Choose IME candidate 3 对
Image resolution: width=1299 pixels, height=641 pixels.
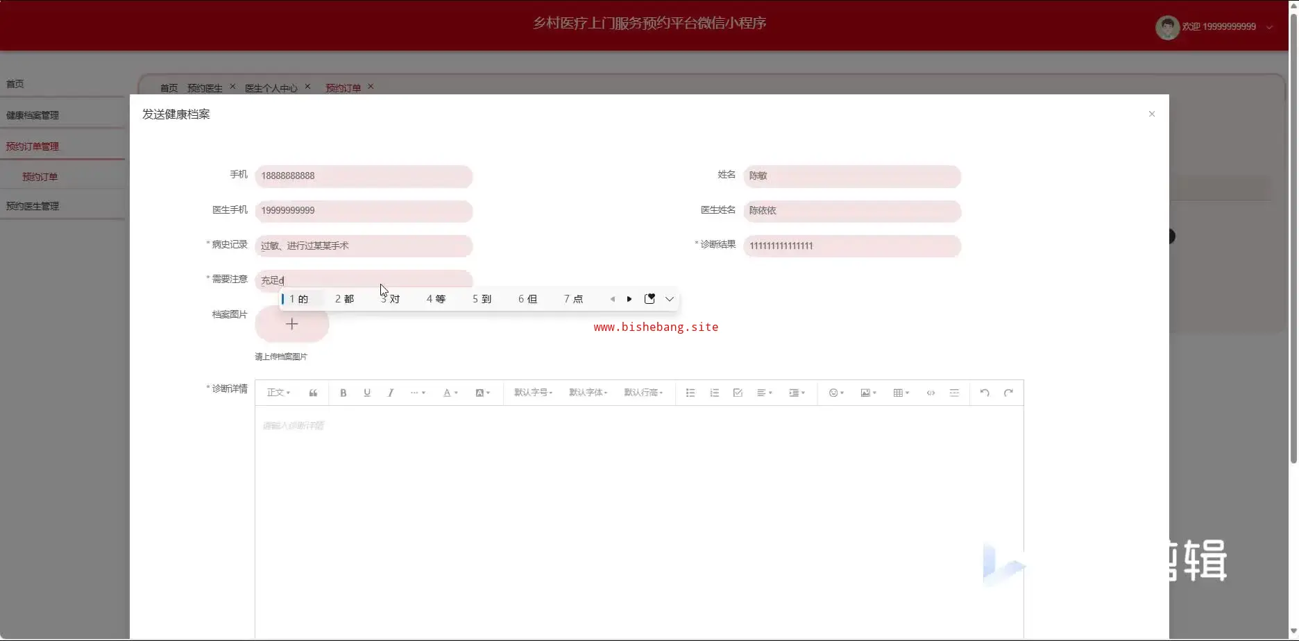point(390,299)
